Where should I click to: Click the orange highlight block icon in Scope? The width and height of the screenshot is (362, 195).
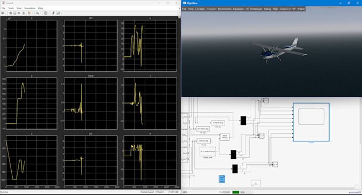coord(29,13)
